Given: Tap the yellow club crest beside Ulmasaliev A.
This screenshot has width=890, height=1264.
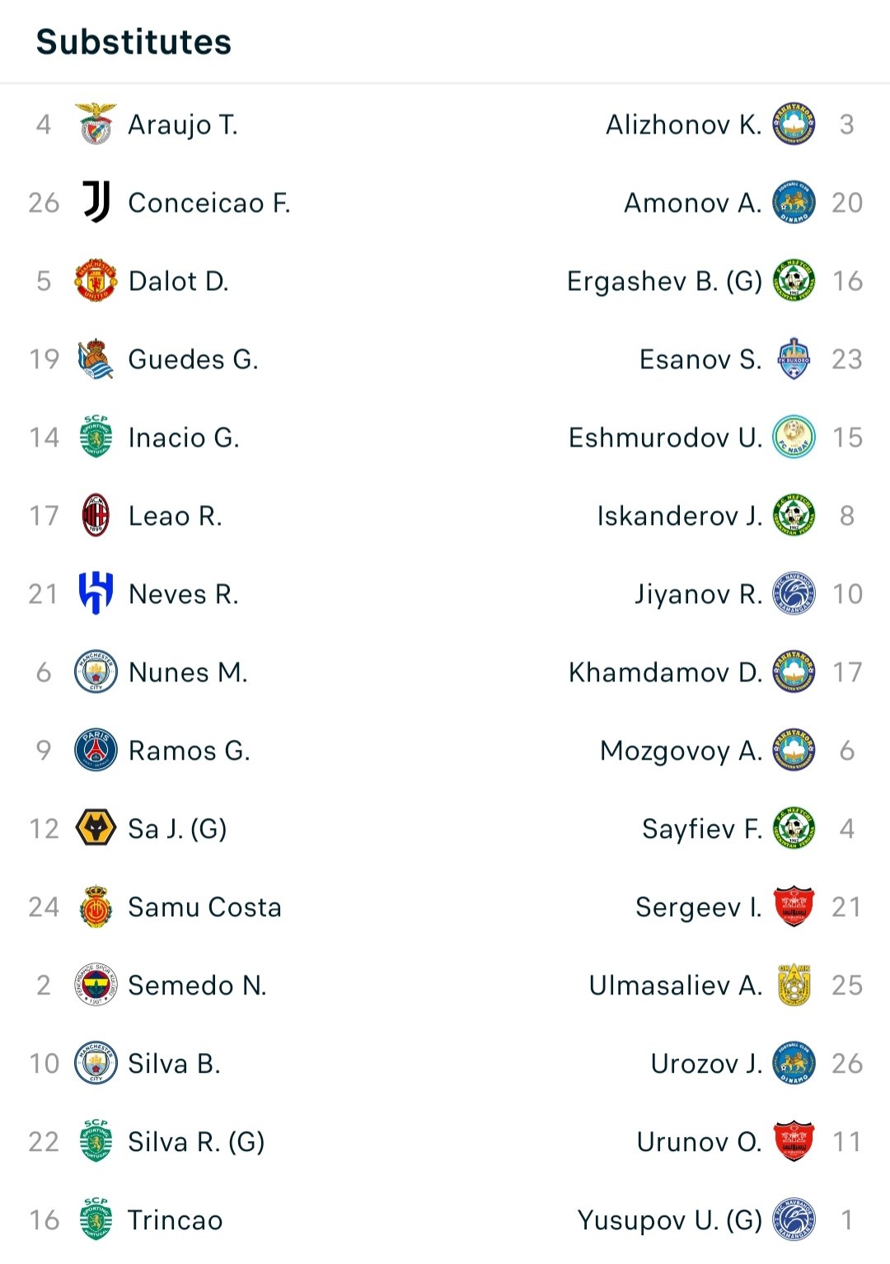Looking at the screenshot, I should [x=794, y=985].
